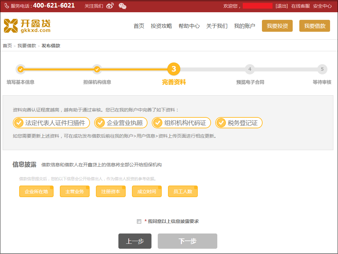Open 帮助中心 in navigation menu
This screenshot has height=254, width=338.
(189, 26)
